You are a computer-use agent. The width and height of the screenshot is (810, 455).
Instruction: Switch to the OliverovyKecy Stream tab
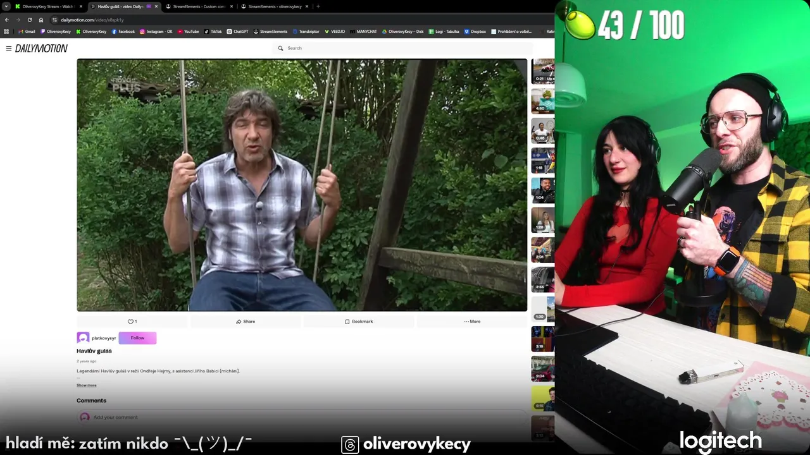point(49,6)
